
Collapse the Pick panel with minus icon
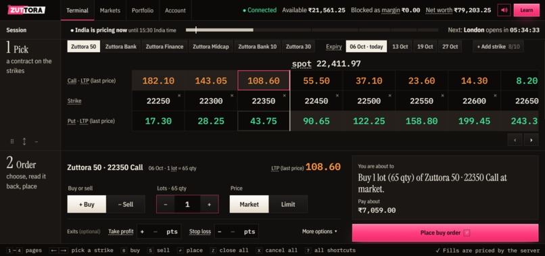(x=36, y=141)
